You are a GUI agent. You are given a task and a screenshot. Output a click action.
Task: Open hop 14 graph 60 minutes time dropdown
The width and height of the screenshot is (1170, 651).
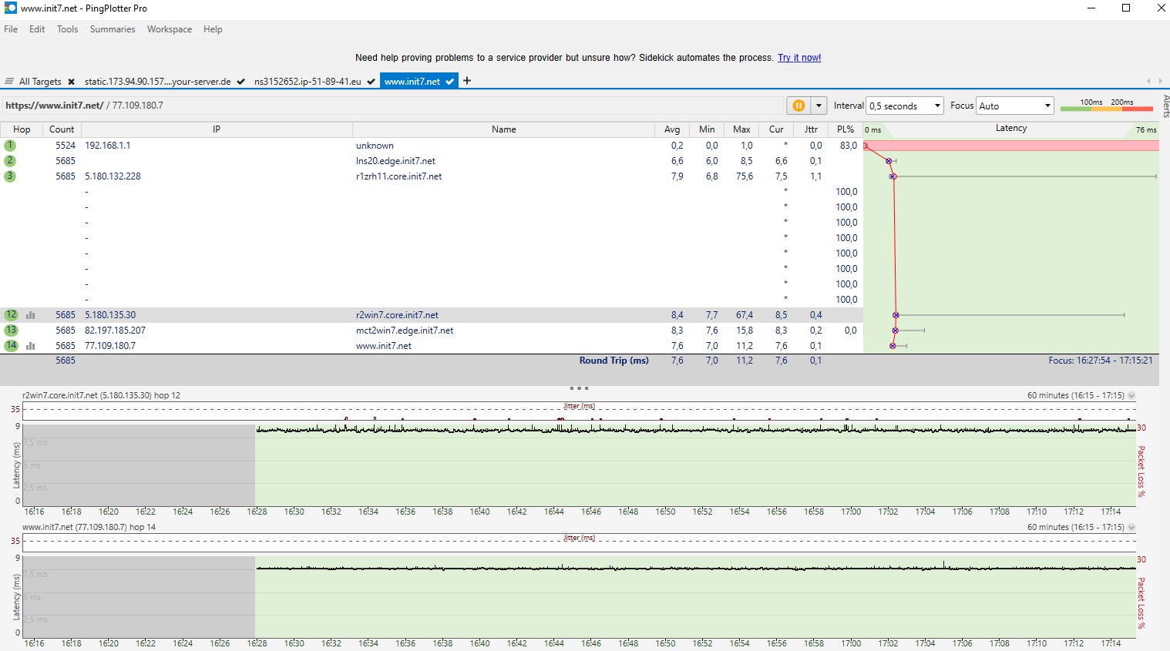pyautogui.click(x=1131, y=527)
